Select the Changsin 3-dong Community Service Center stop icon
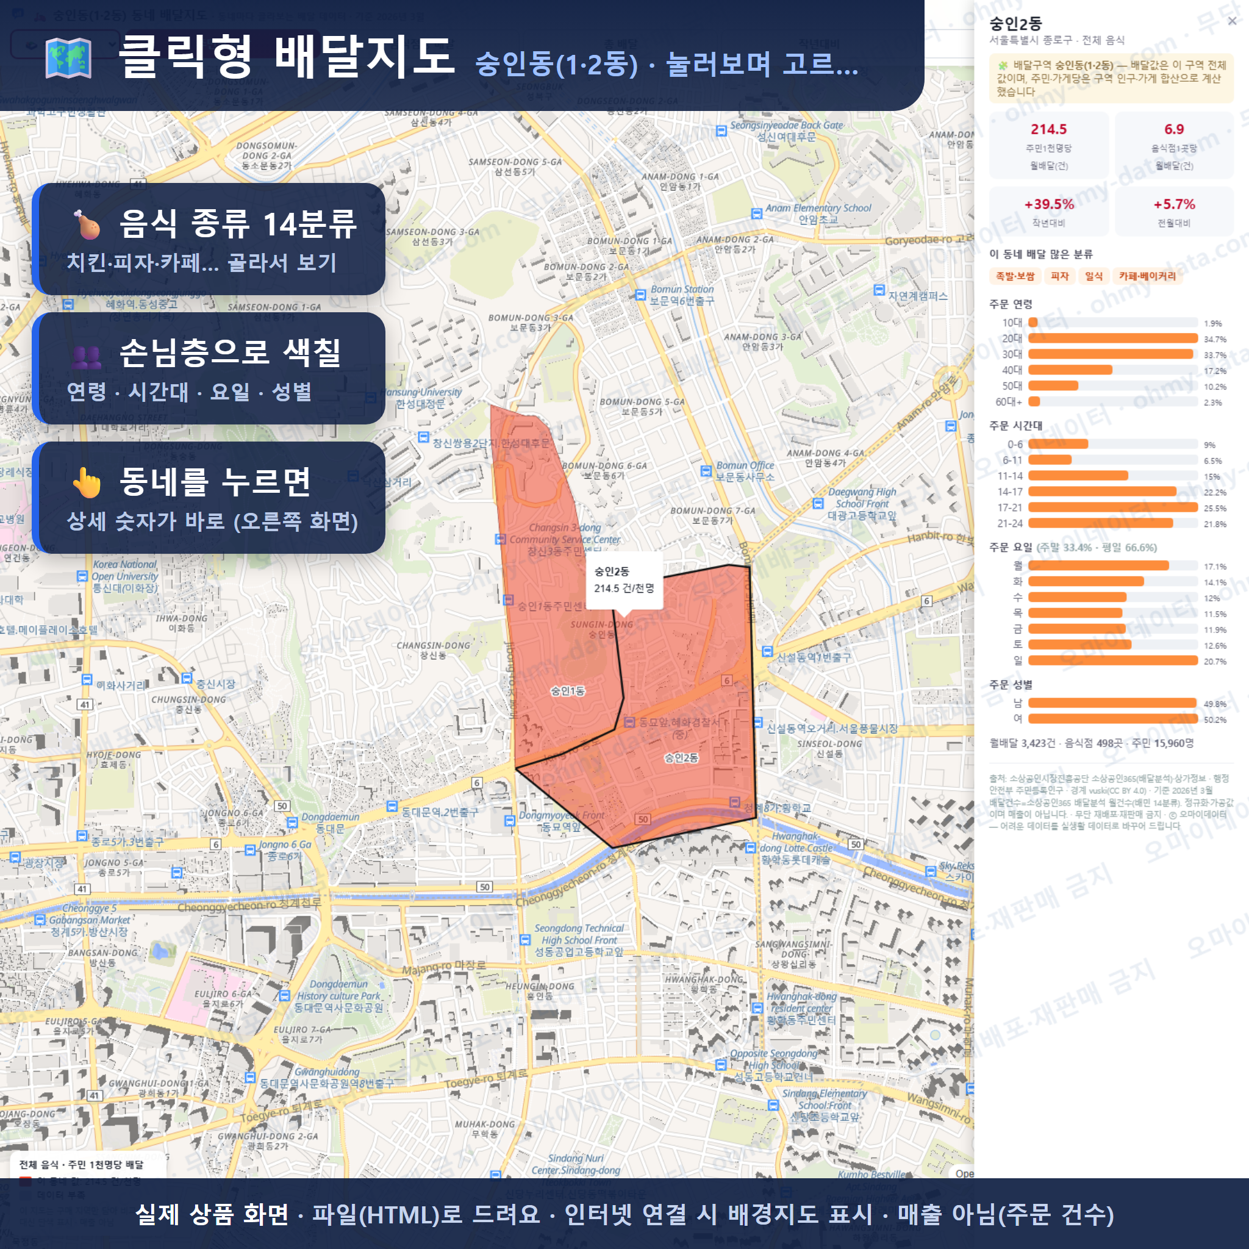1249x1249 pixels. click(x=500, y=539)
